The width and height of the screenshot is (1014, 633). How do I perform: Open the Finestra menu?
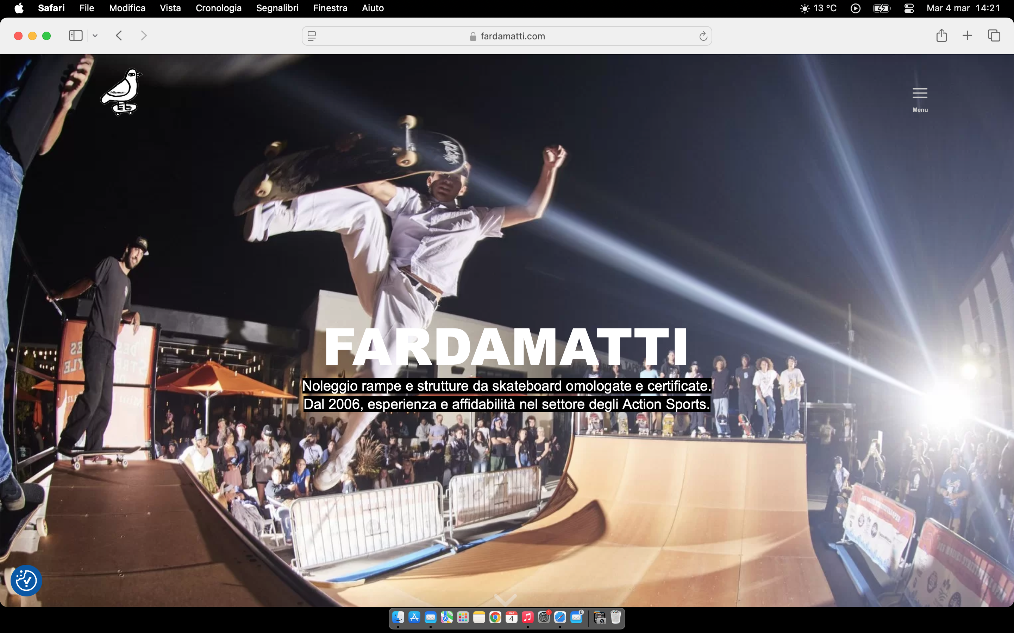pos(330,8)
